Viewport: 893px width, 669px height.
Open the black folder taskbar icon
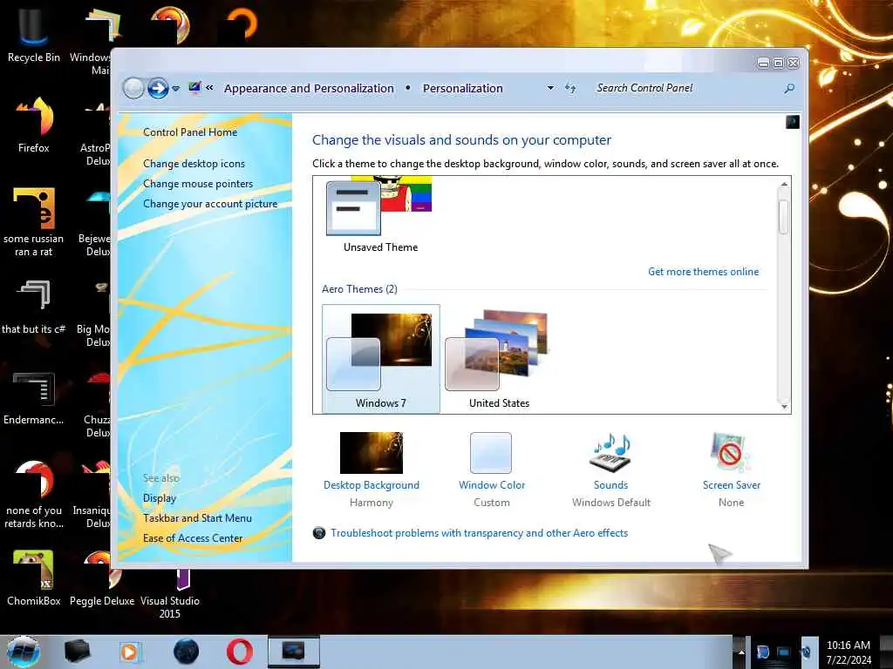coord(77,652)
